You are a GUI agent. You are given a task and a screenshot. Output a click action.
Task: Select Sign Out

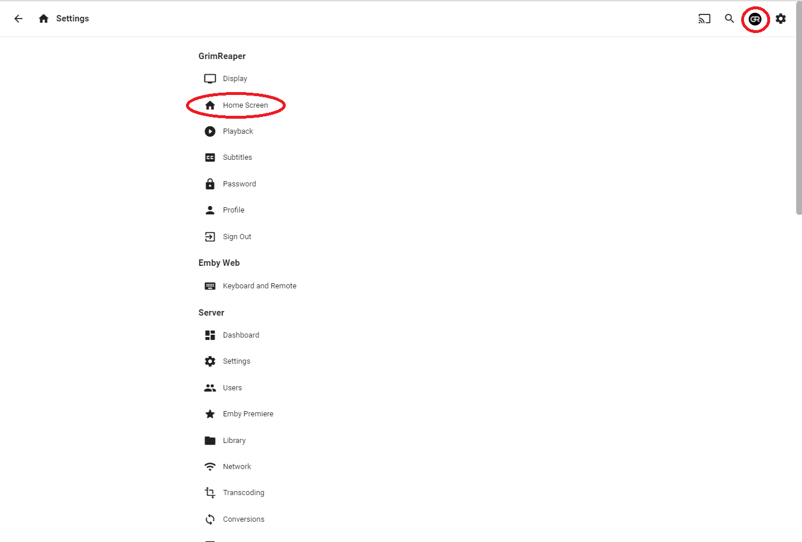click(x=237, y=237)
